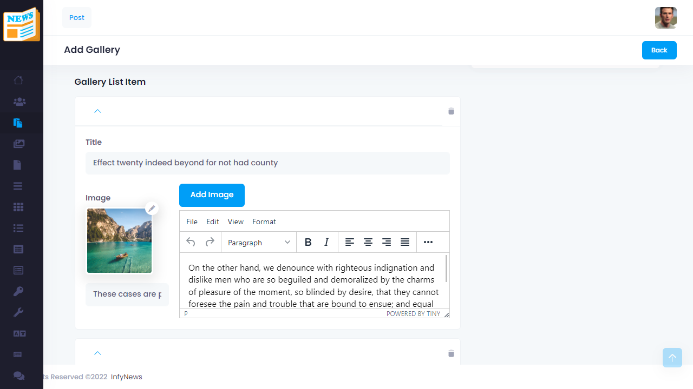This screenshot has width=693, height=389.
Task: Click the translation icon in sidebar
Action: (18, 333)
